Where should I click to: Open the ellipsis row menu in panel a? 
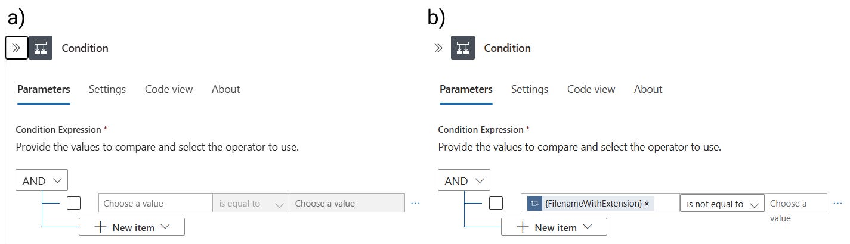tap(416, 204)
